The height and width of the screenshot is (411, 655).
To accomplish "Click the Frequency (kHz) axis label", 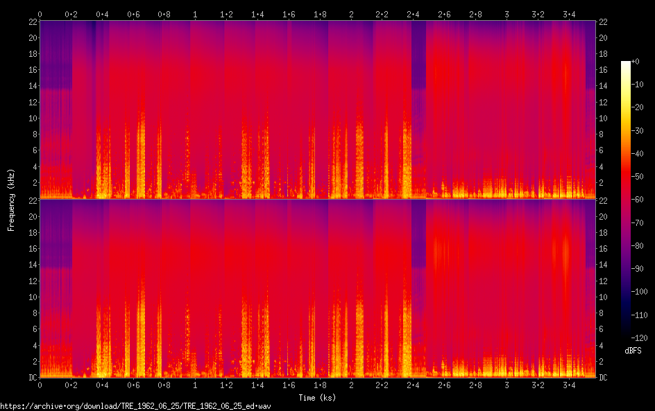I will [x=11, y=200].
